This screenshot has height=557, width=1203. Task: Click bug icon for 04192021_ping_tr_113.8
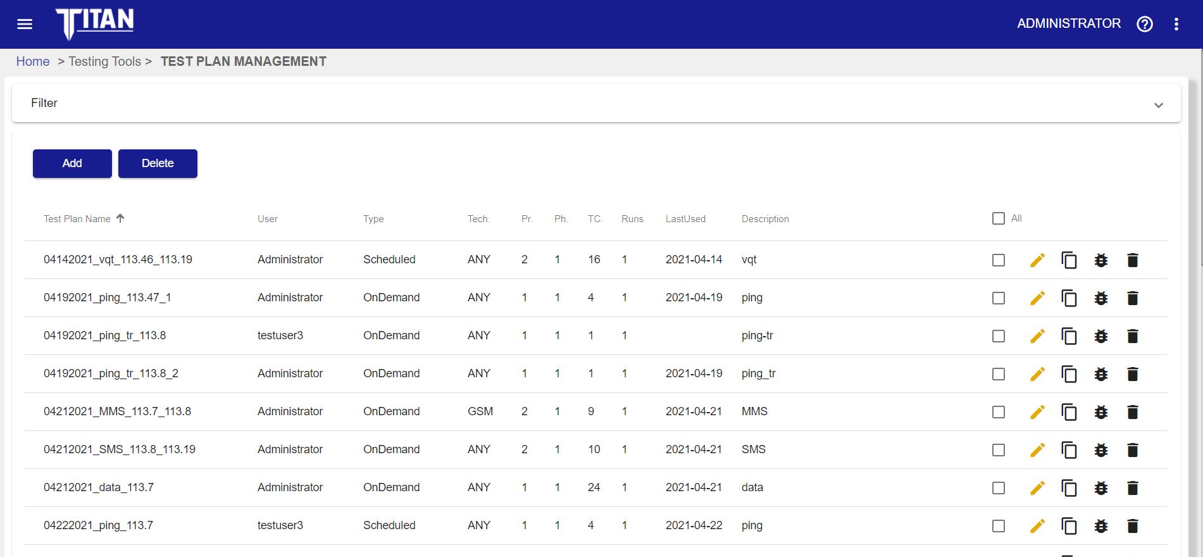1101,336
